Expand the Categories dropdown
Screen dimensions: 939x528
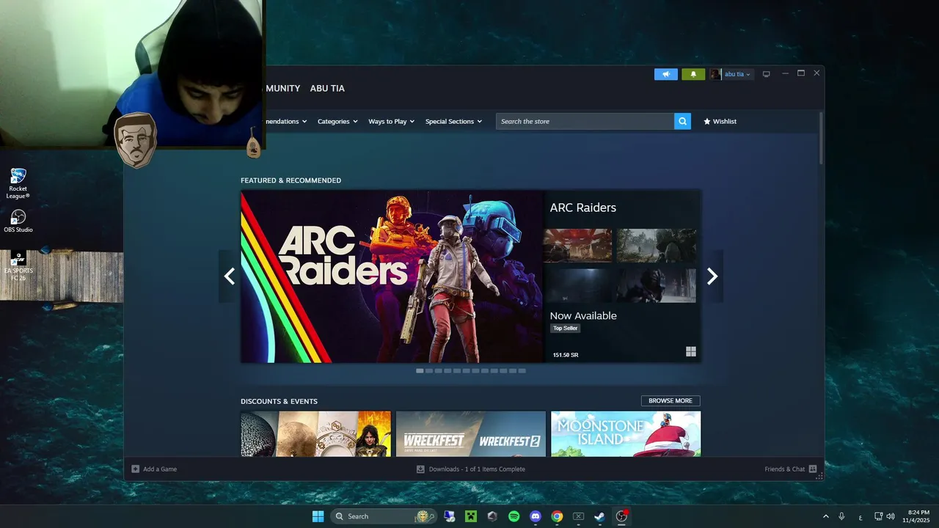(x=337, y=122)
